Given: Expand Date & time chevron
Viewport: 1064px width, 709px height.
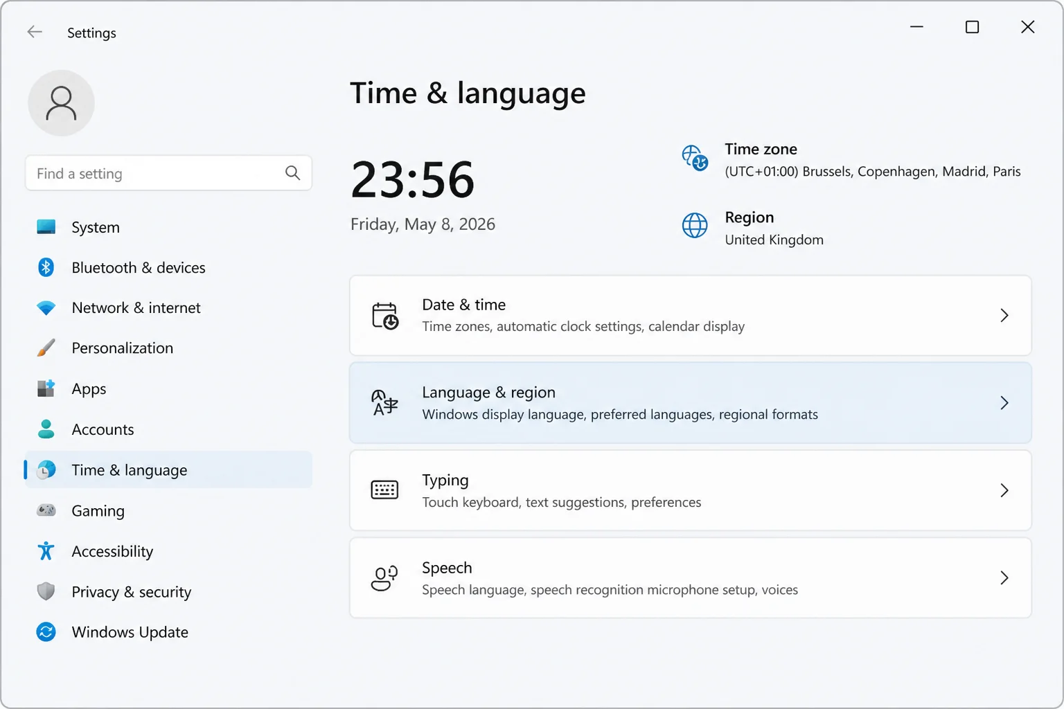Looking at the screenshot, I should click(1004, 316).
